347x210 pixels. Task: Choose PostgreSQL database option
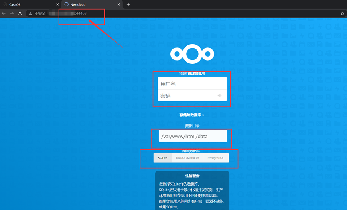pos(216,158)
